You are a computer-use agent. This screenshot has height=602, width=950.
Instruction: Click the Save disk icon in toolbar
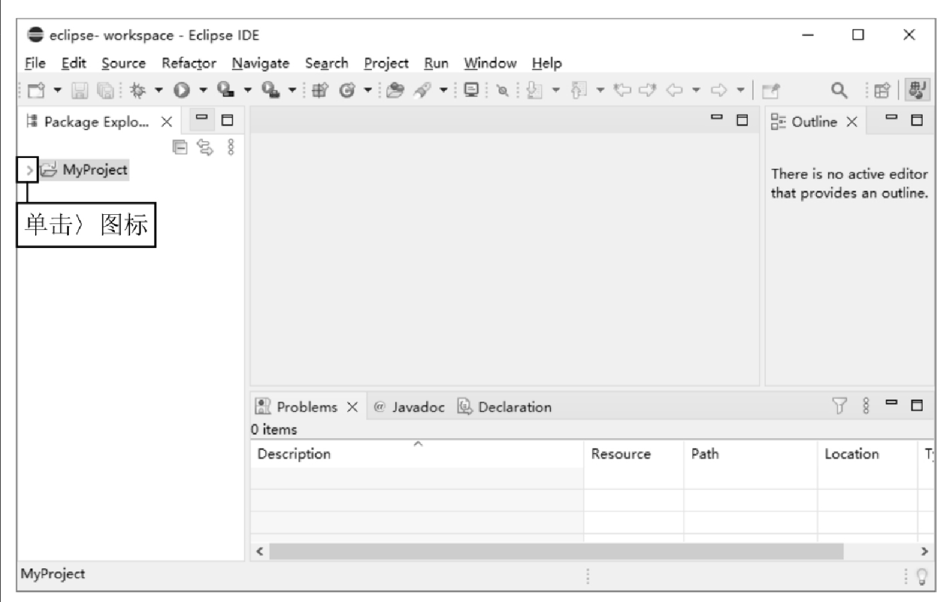click(79, 90)
